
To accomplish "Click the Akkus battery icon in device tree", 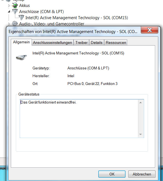I will point(15,6).
